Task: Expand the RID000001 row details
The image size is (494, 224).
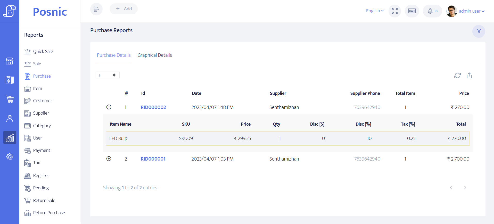Action: point(109,159)
